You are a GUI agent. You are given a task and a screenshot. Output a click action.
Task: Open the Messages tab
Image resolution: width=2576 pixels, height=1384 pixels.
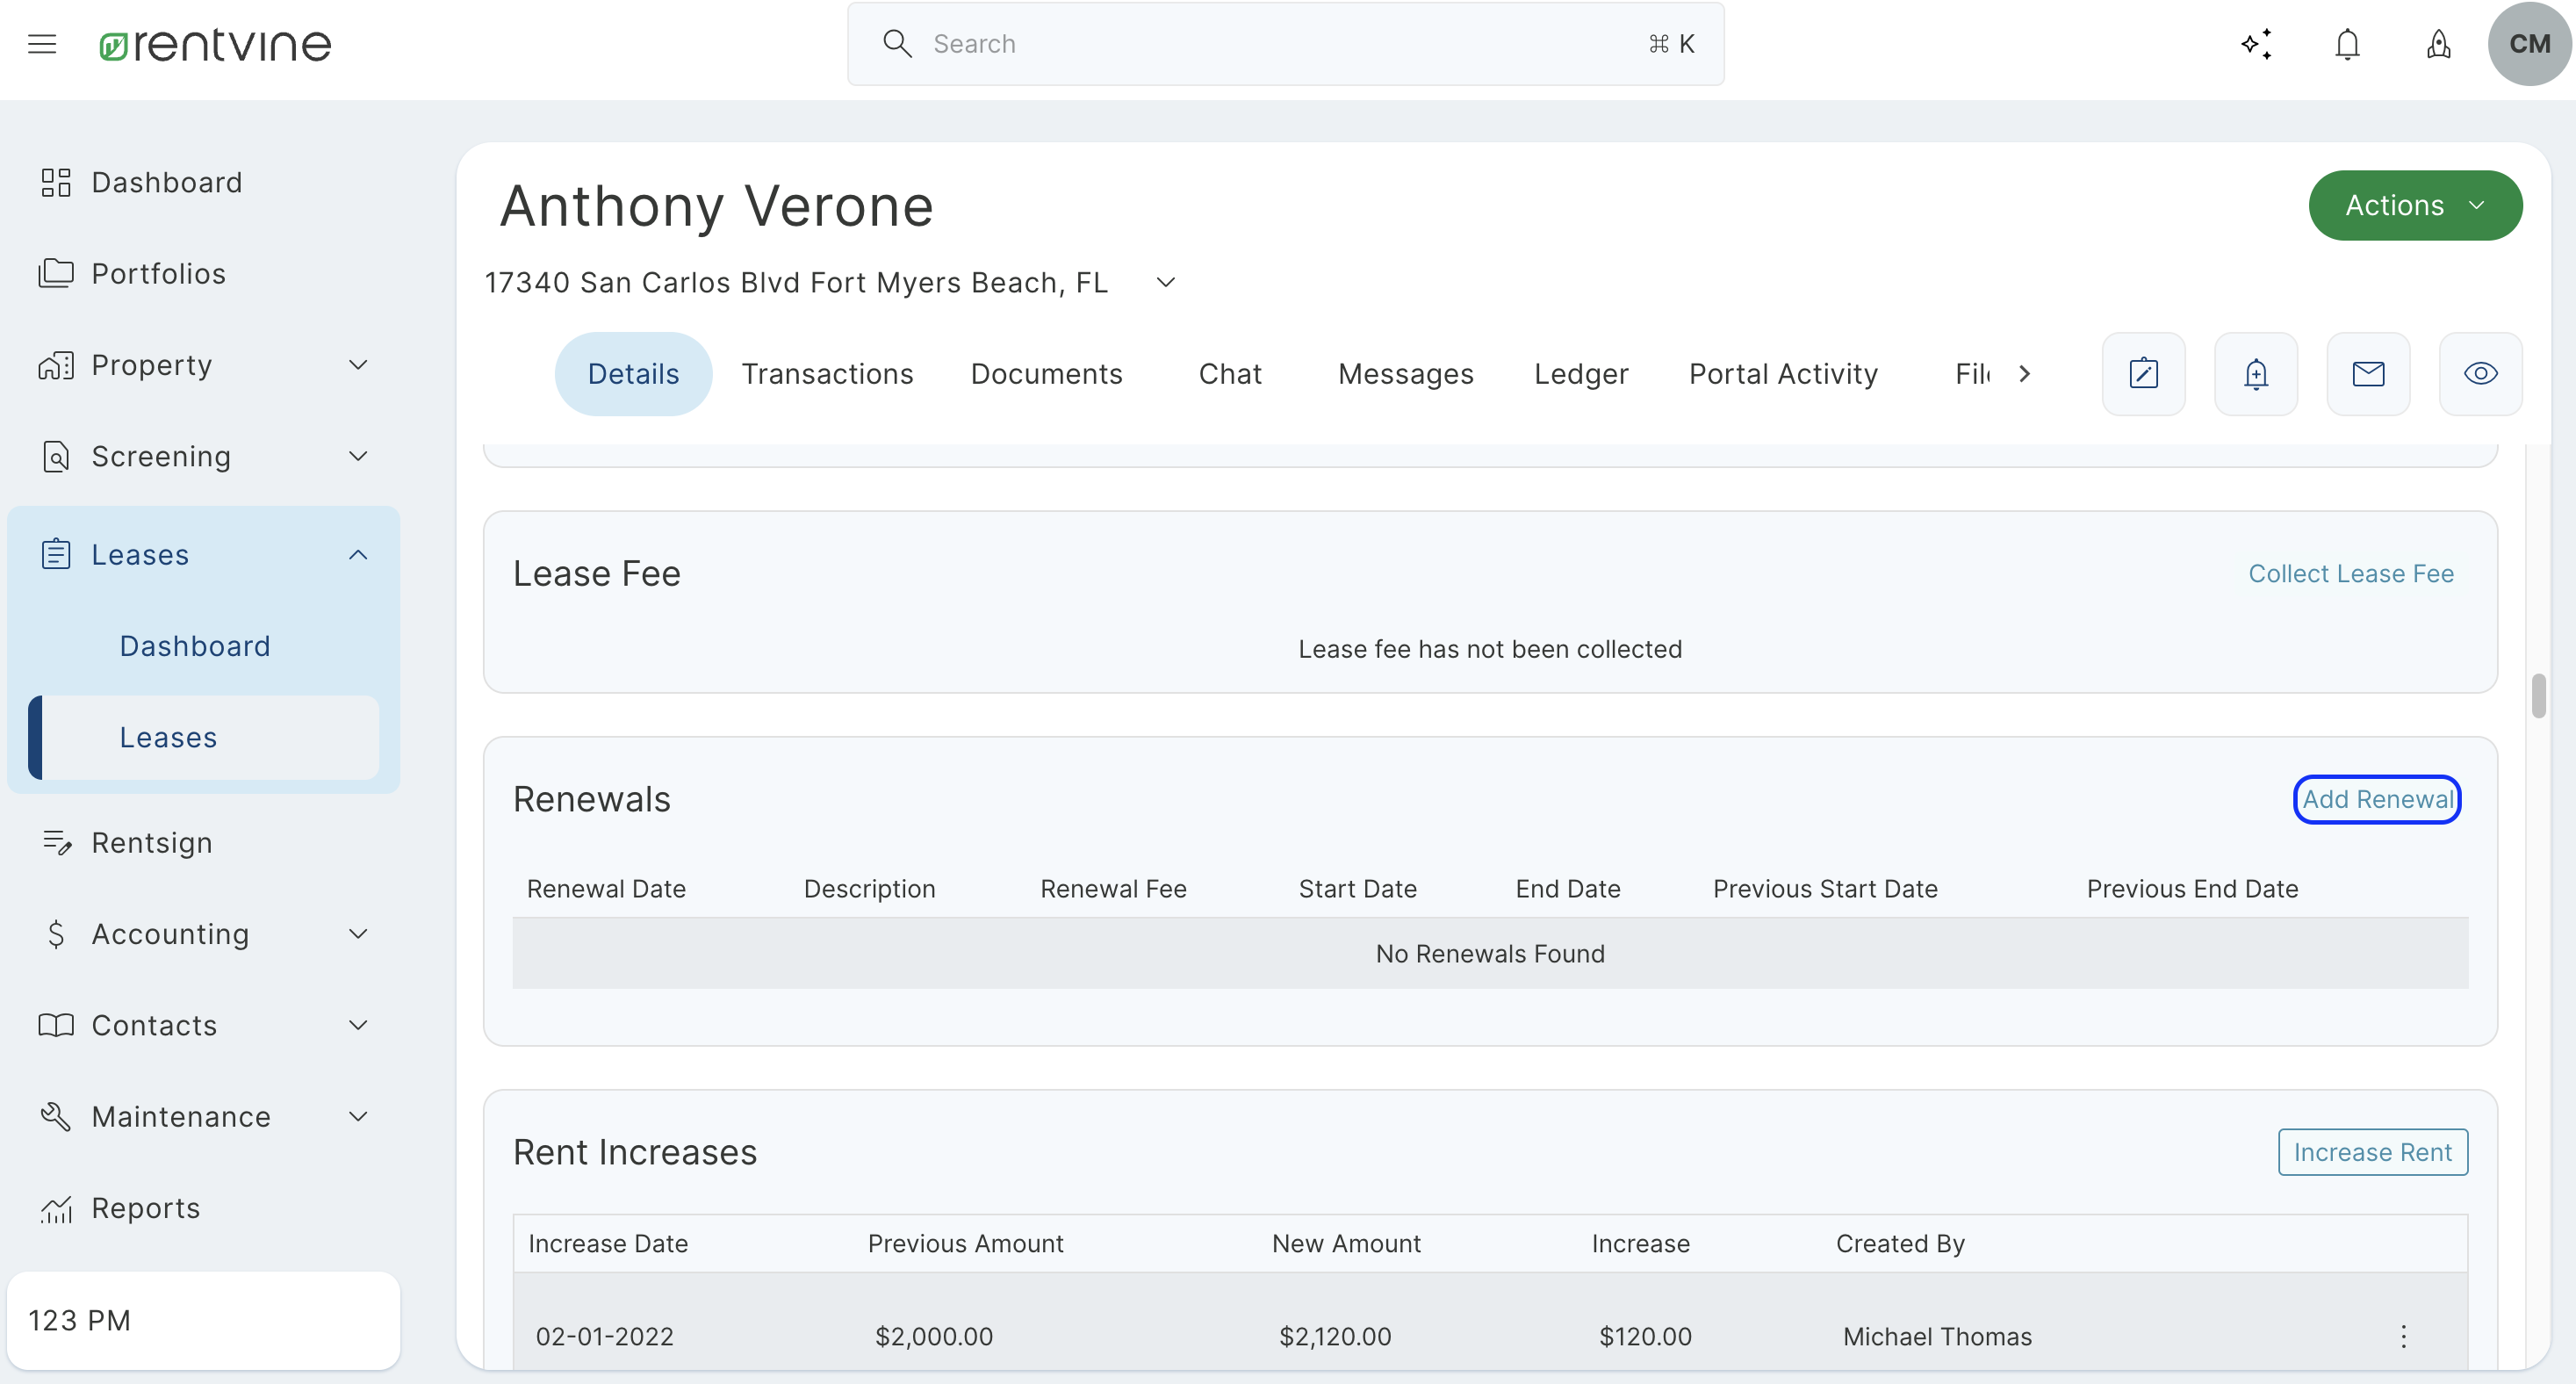[1405, 374]
